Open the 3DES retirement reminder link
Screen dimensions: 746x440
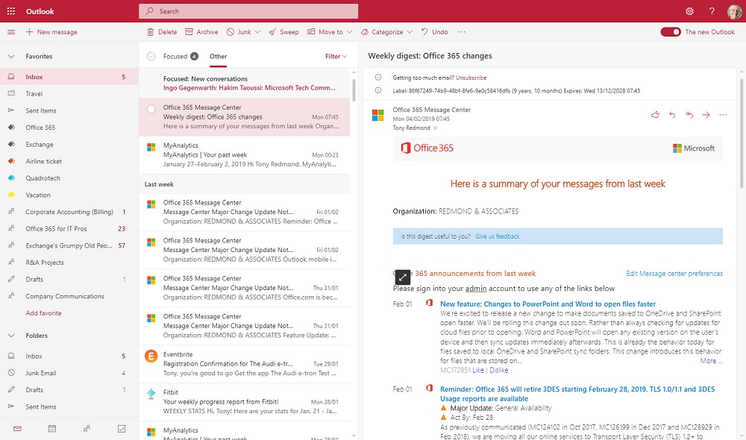(x=577, y=394)
